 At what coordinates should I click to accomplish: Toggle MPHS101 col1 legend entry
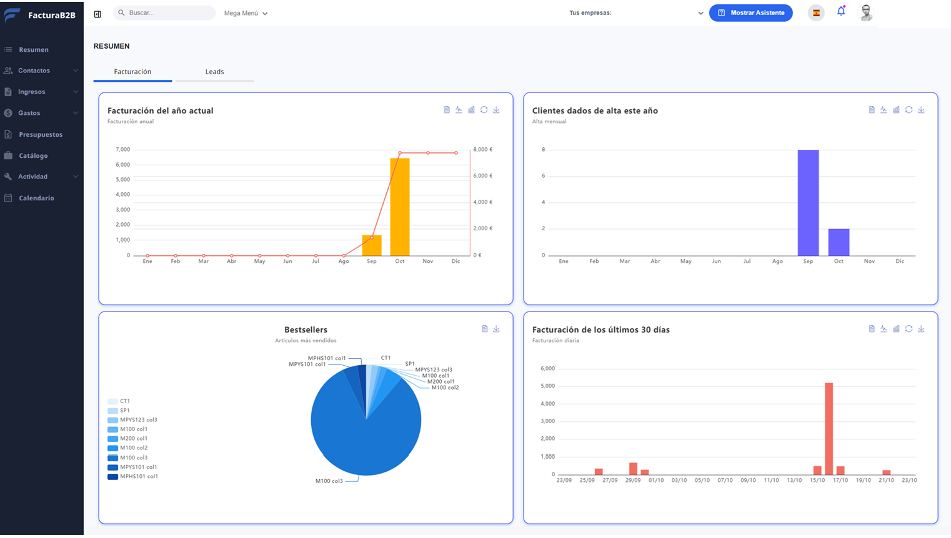[138, 476]
